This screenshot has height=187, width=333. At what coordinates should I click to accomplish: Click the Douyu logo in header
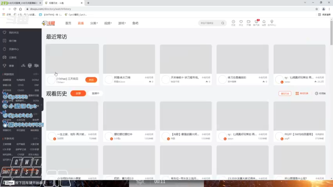pos(48,23)
